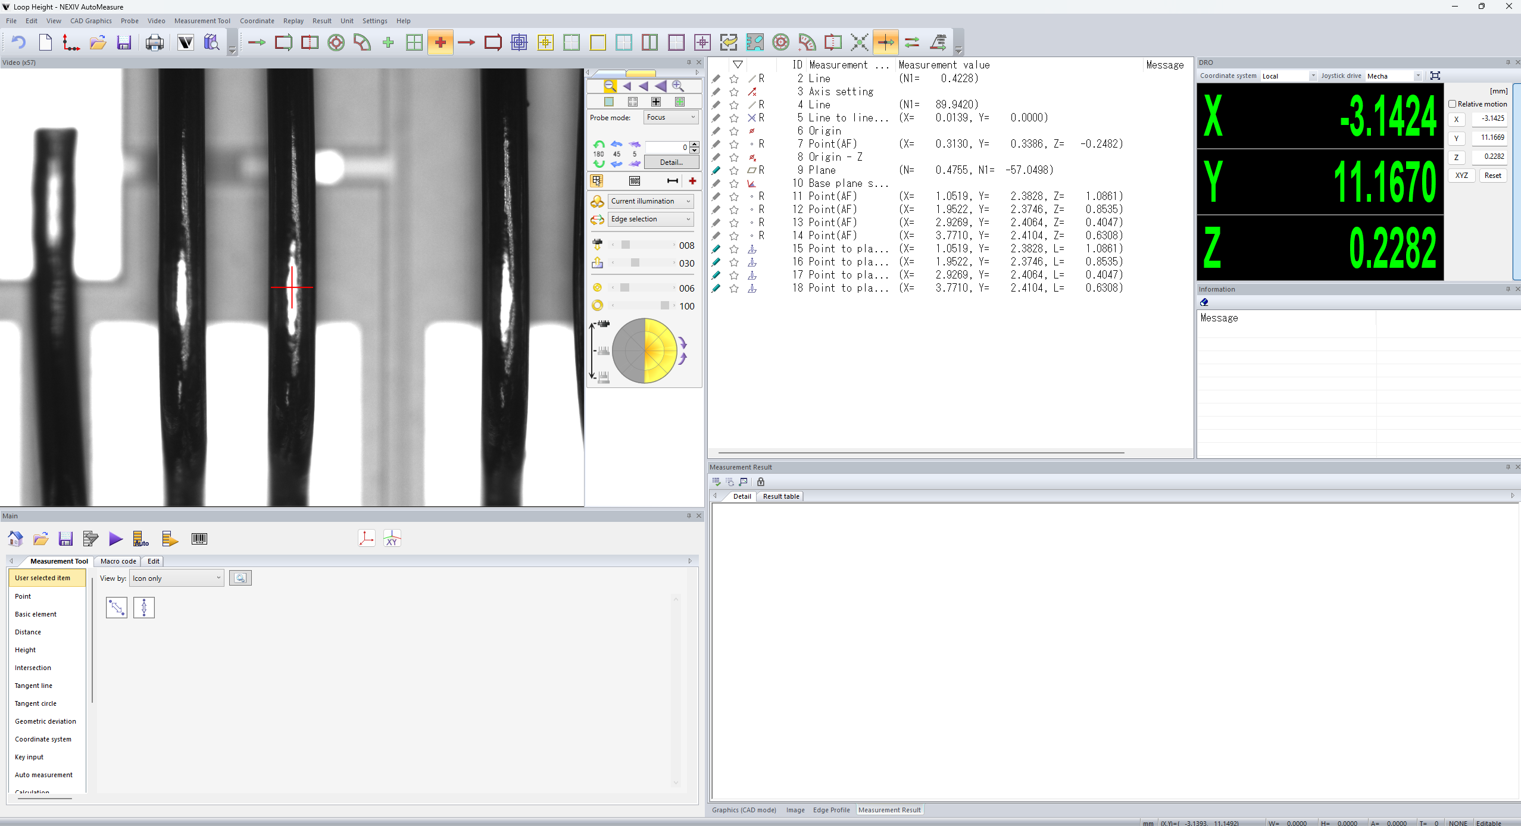Click the barcode icon in Main panel

[x=199, y=539]
